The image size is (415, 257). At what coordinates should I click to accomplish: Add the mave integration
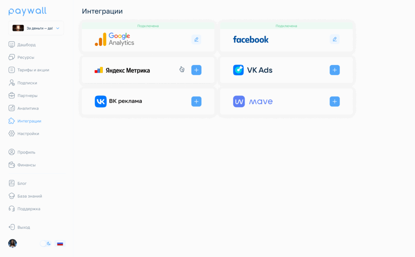coord(334,102)
